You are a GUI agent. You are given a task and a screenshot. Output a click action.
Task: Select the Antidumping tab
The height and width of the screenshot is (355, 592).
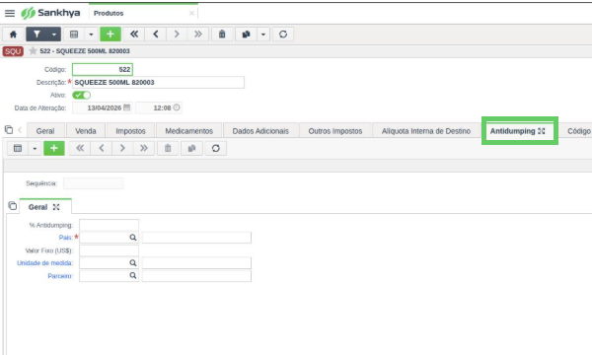click(x=512, y=131)
